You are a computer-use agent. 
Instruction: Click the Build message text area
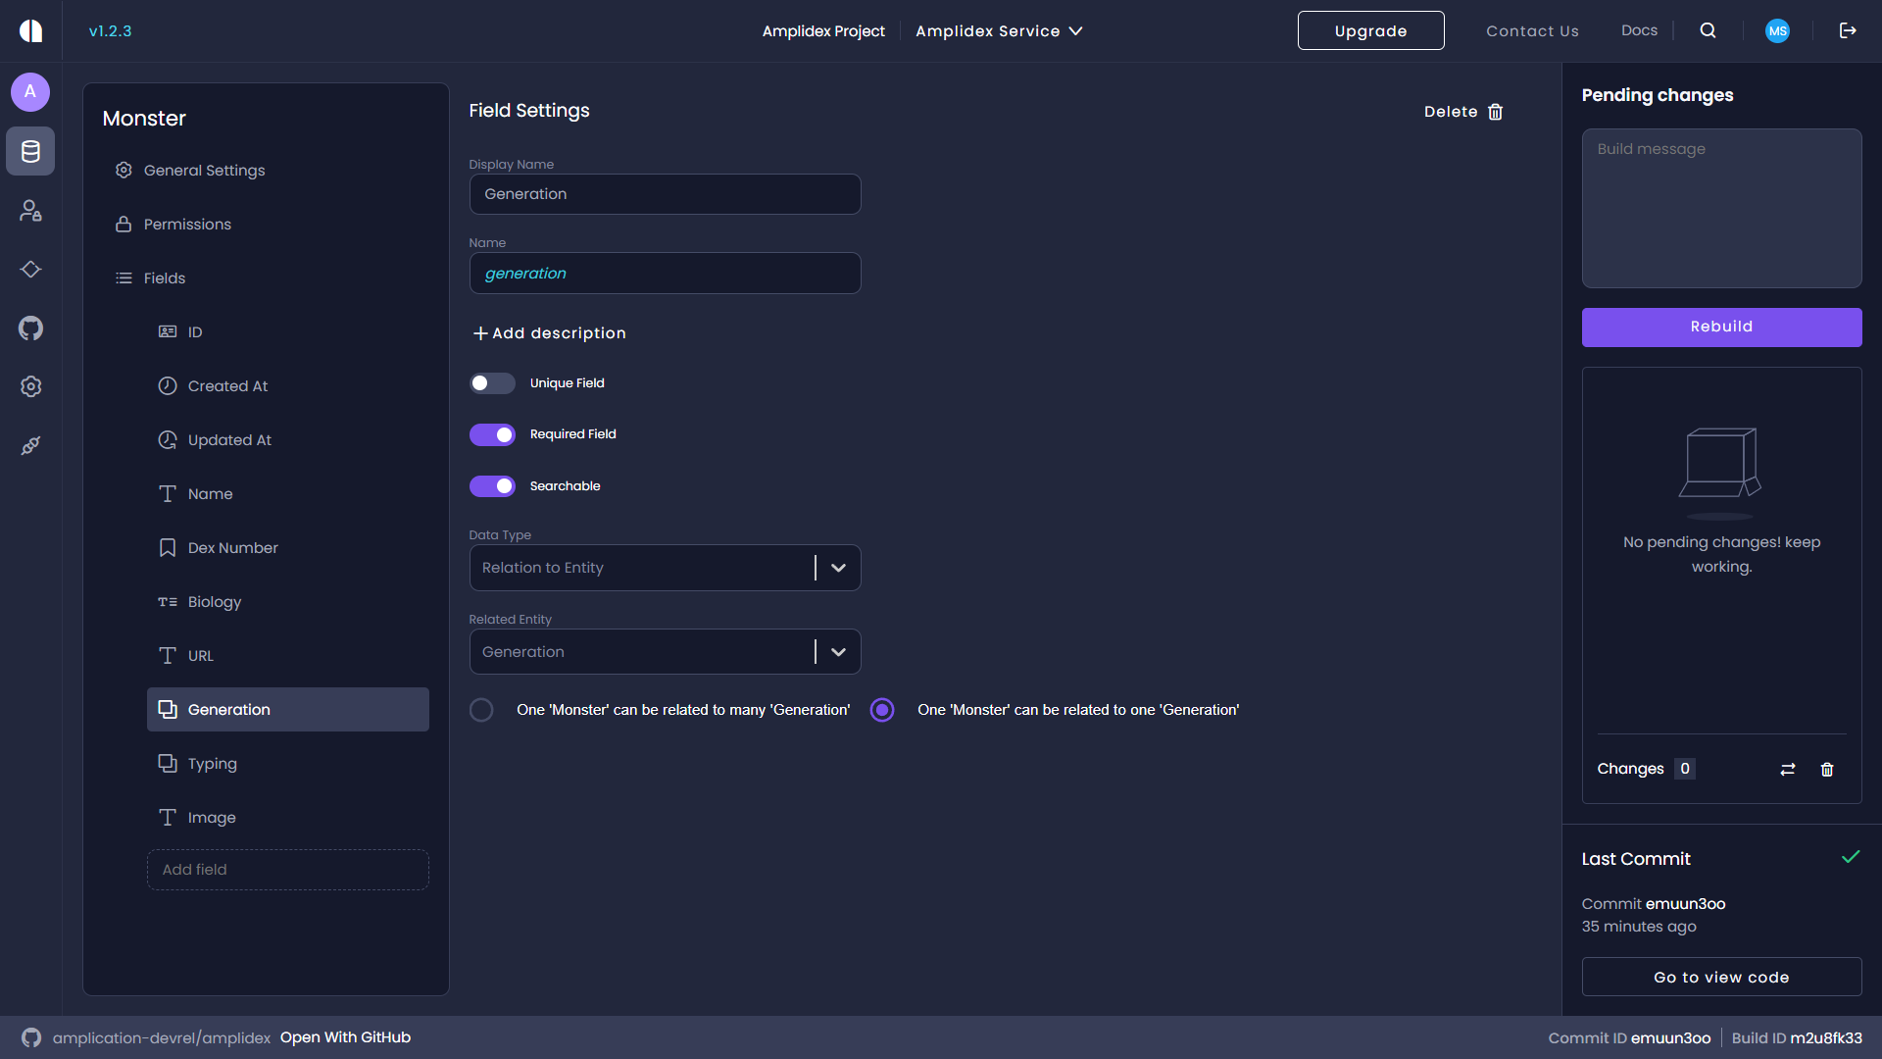pyautogui.click(x=1721, y=208)
